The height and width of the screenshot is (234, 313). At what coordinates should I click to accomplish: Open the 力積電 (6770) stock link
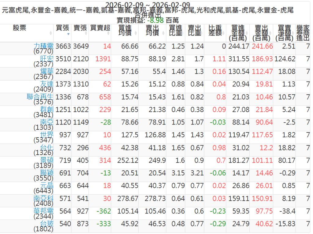tap(43, 46)
